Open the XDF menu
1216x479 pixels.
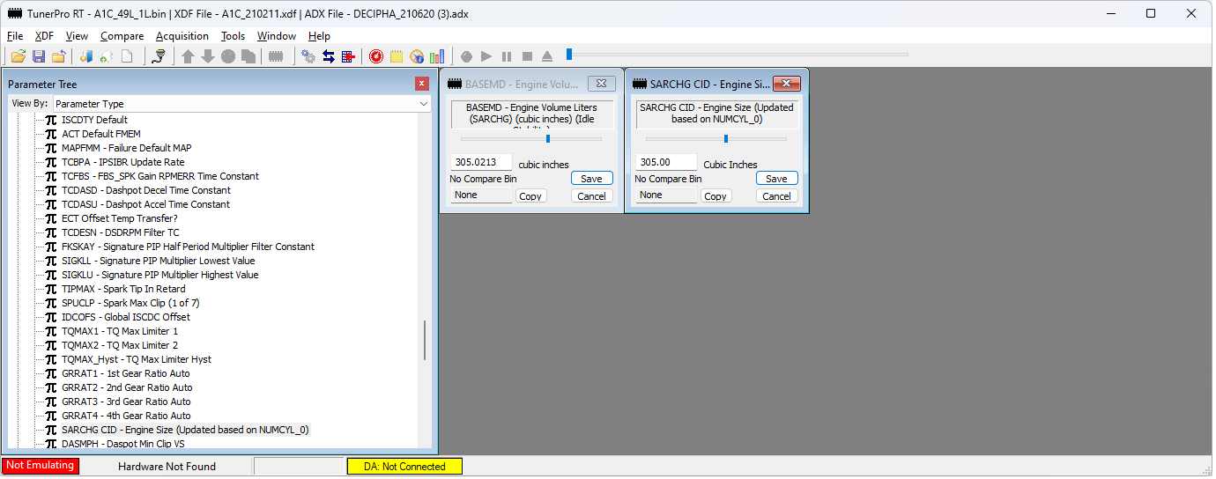pos(44,36)
